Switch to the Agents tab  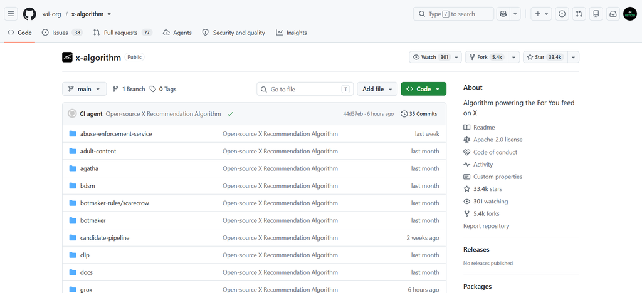(x=177, y=33)
